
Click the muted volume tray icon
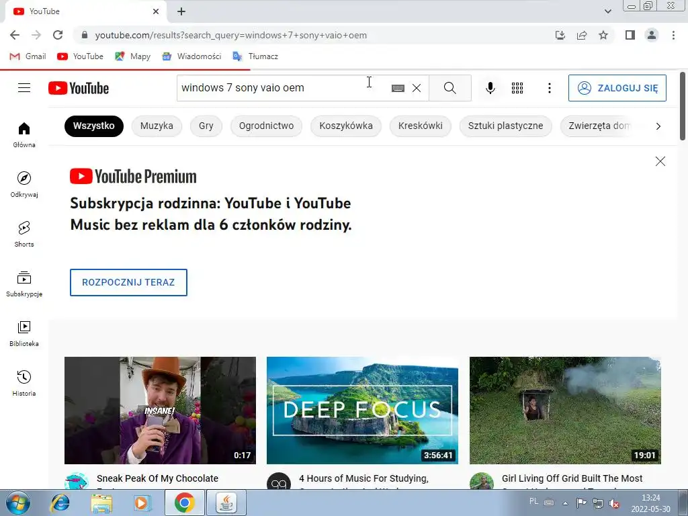pyautogui.click(x=614, y=503)
